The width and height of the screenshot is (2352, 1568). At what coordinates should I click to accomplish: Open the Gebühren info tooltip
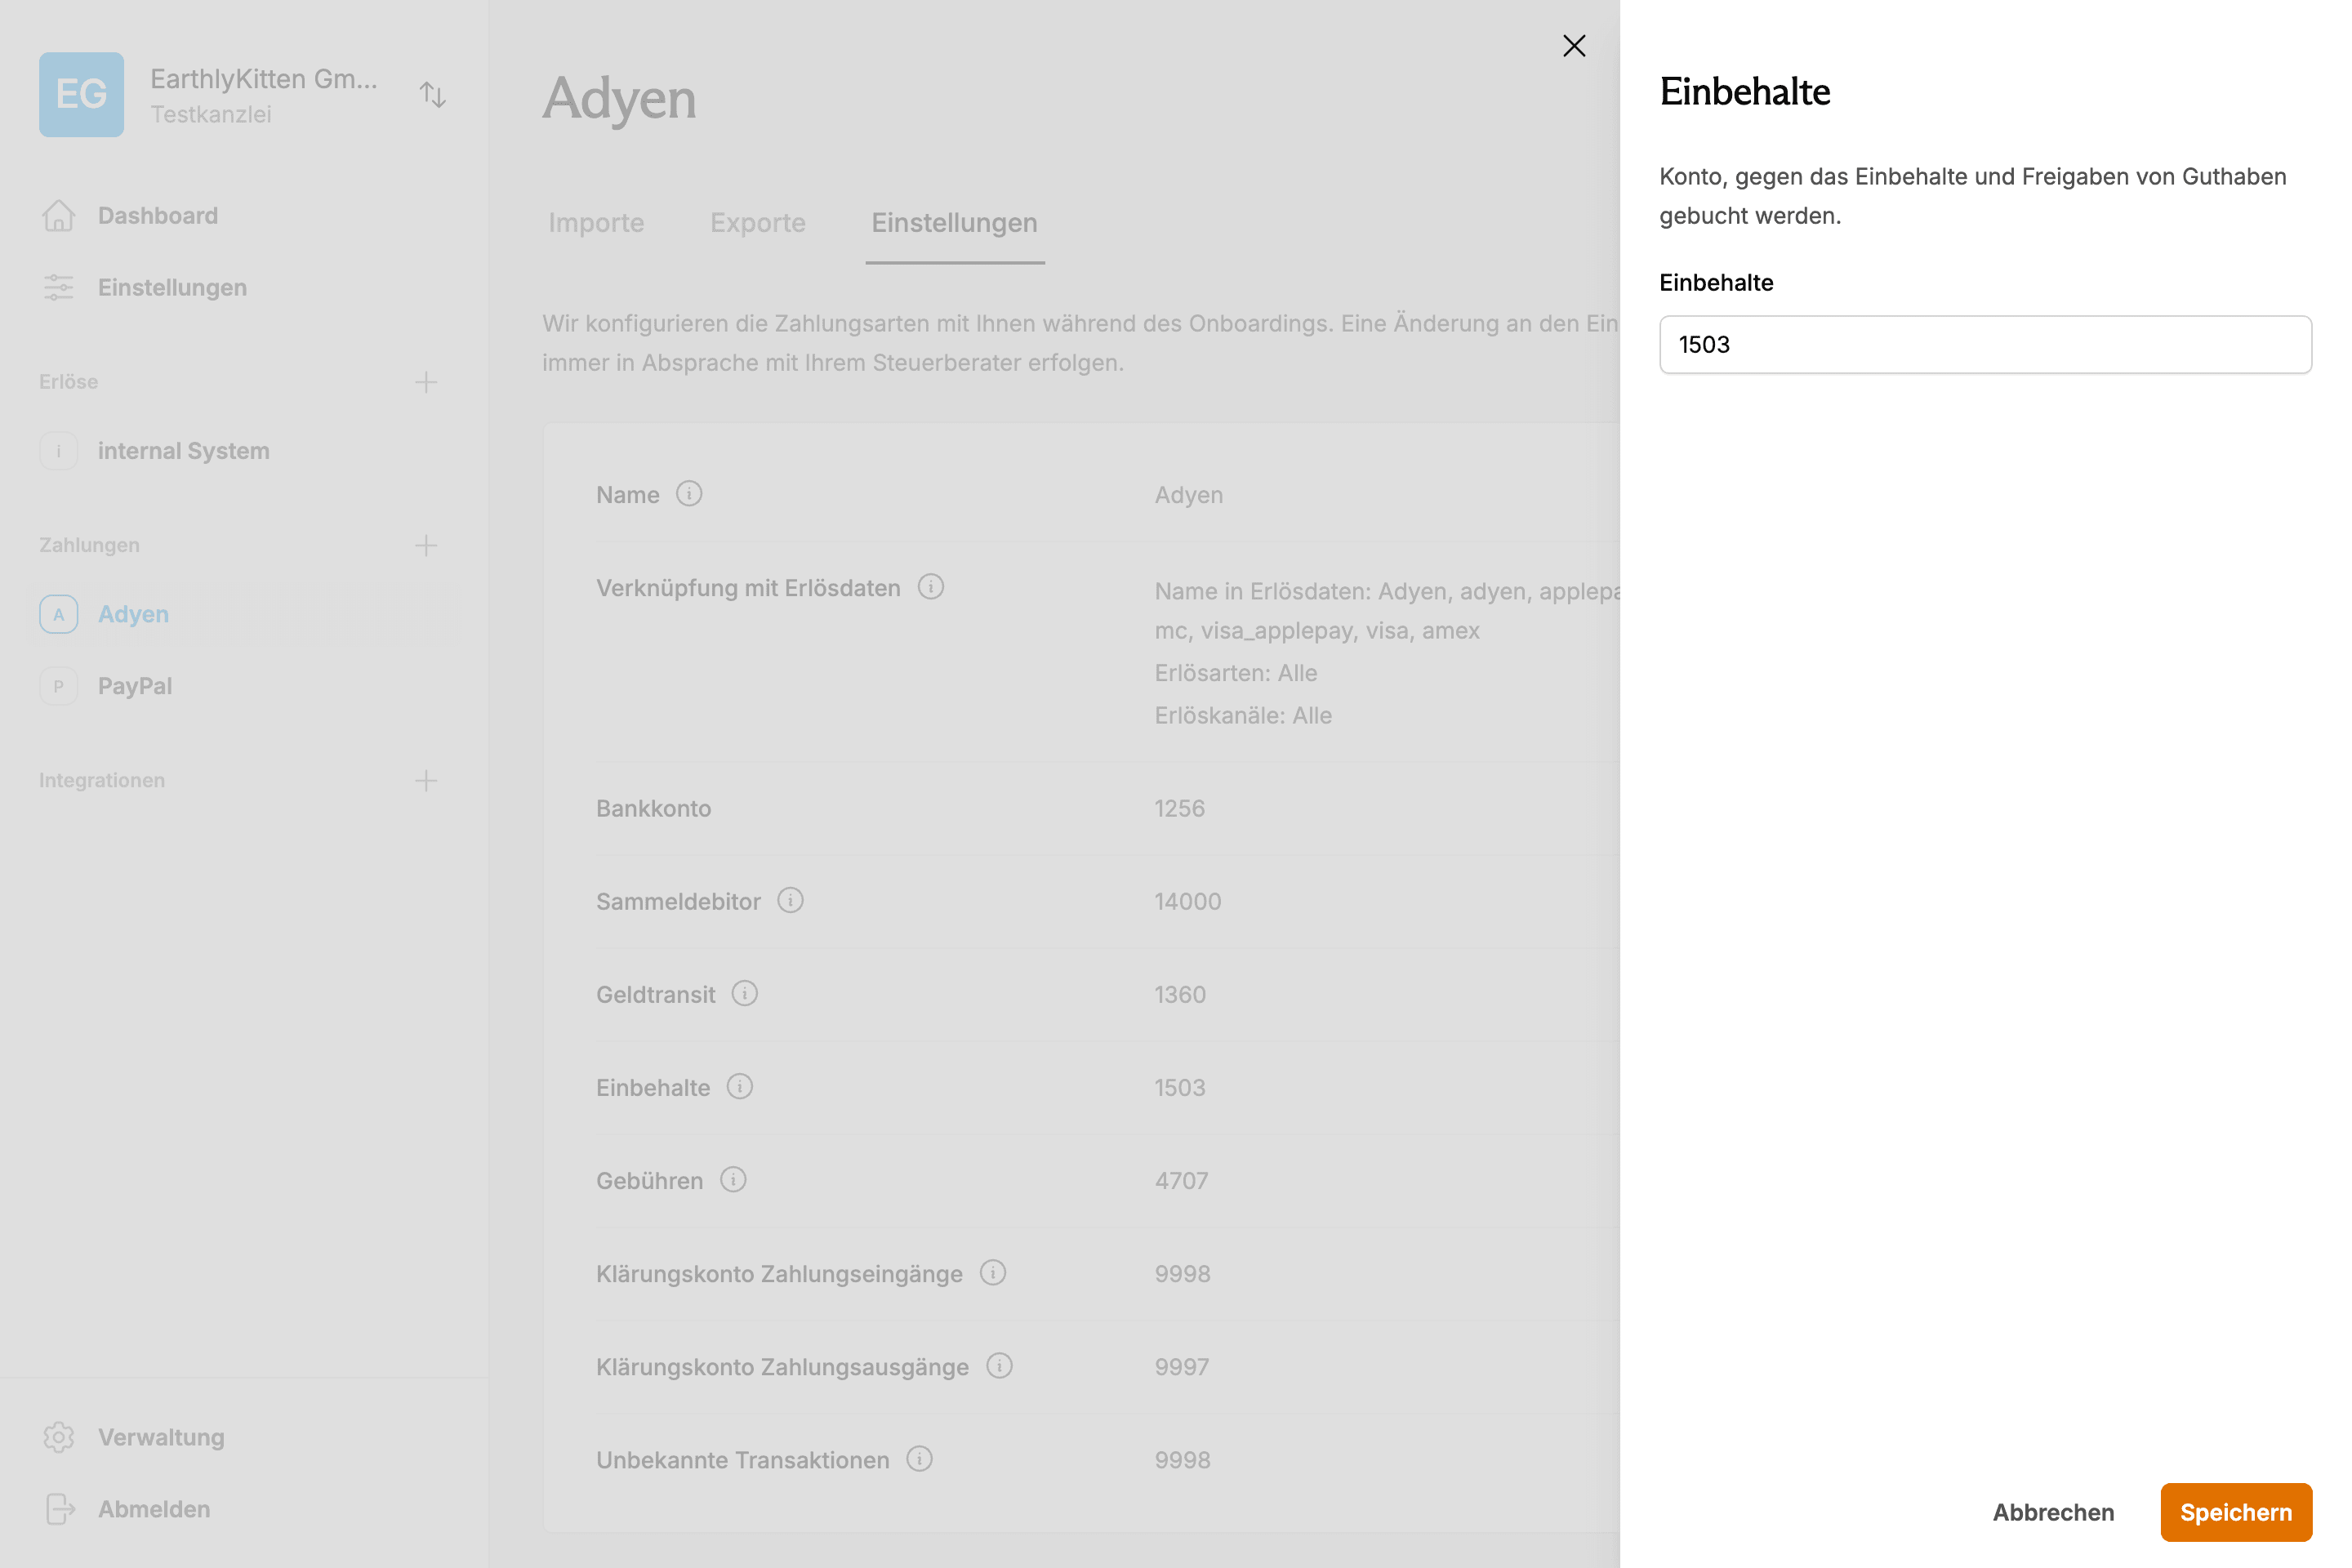733,1180
